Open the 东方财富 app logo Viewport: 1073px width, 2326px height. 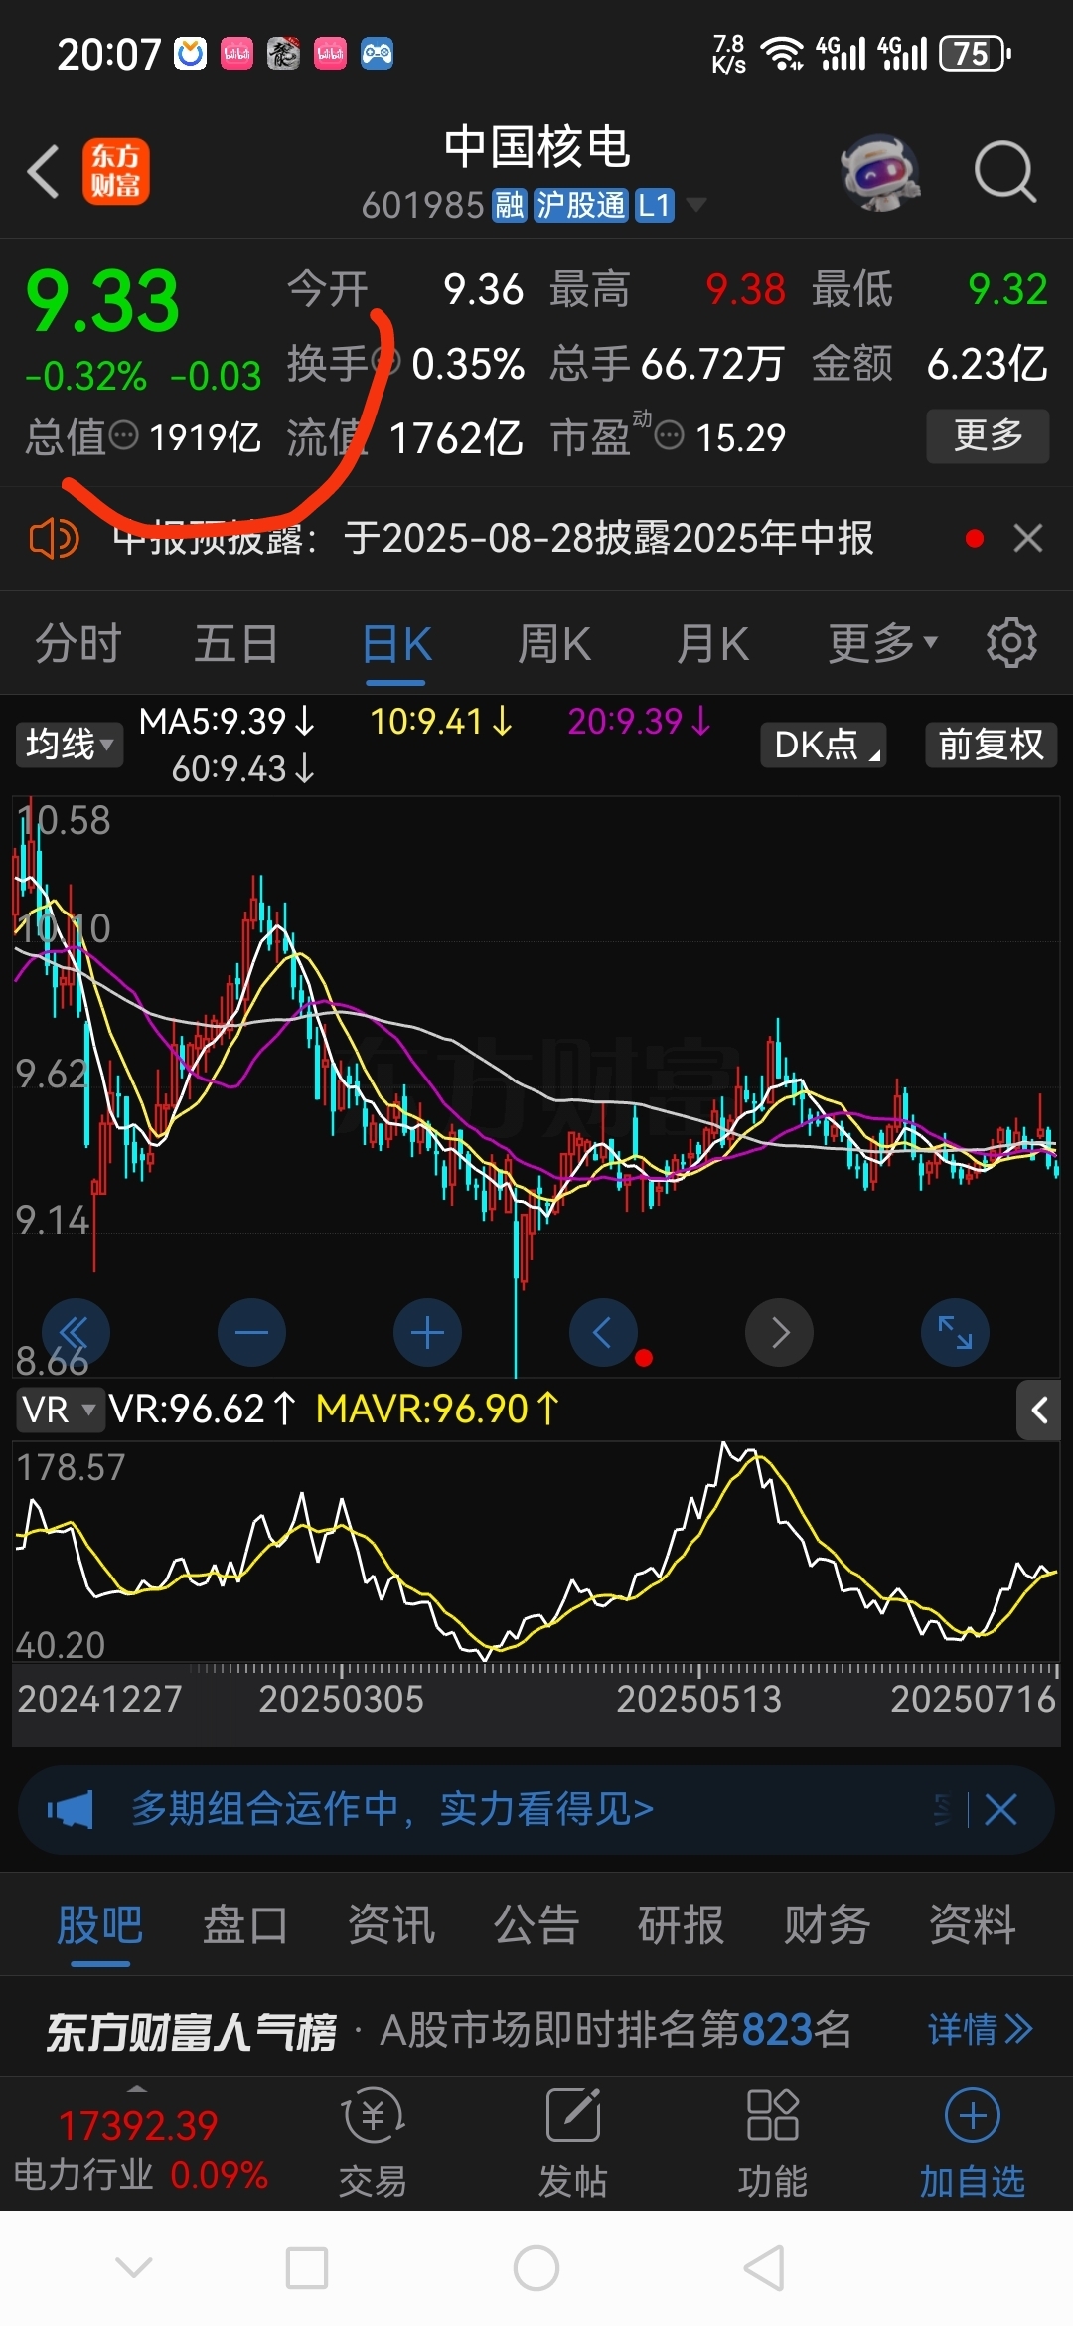point(116,172)
